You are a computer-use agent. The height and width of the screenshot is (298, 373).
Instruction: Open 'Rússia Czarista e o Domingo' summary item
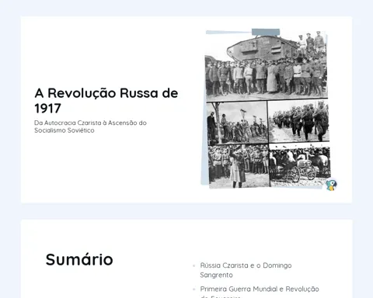tap(246, 265)
